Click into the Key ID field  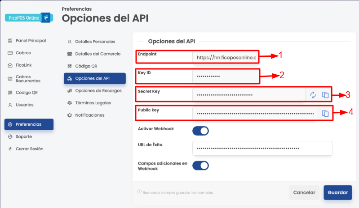[x=226, y=76]
